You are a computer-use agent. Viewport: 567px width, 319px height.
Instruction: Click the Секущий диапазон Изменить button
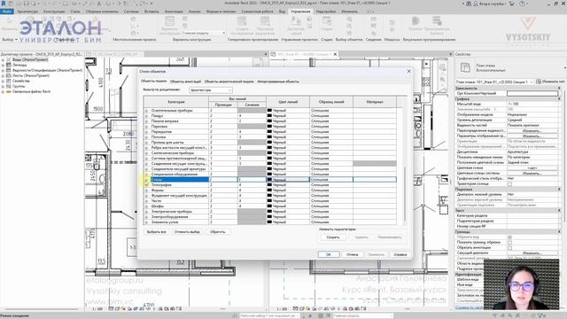coord(532,253)
